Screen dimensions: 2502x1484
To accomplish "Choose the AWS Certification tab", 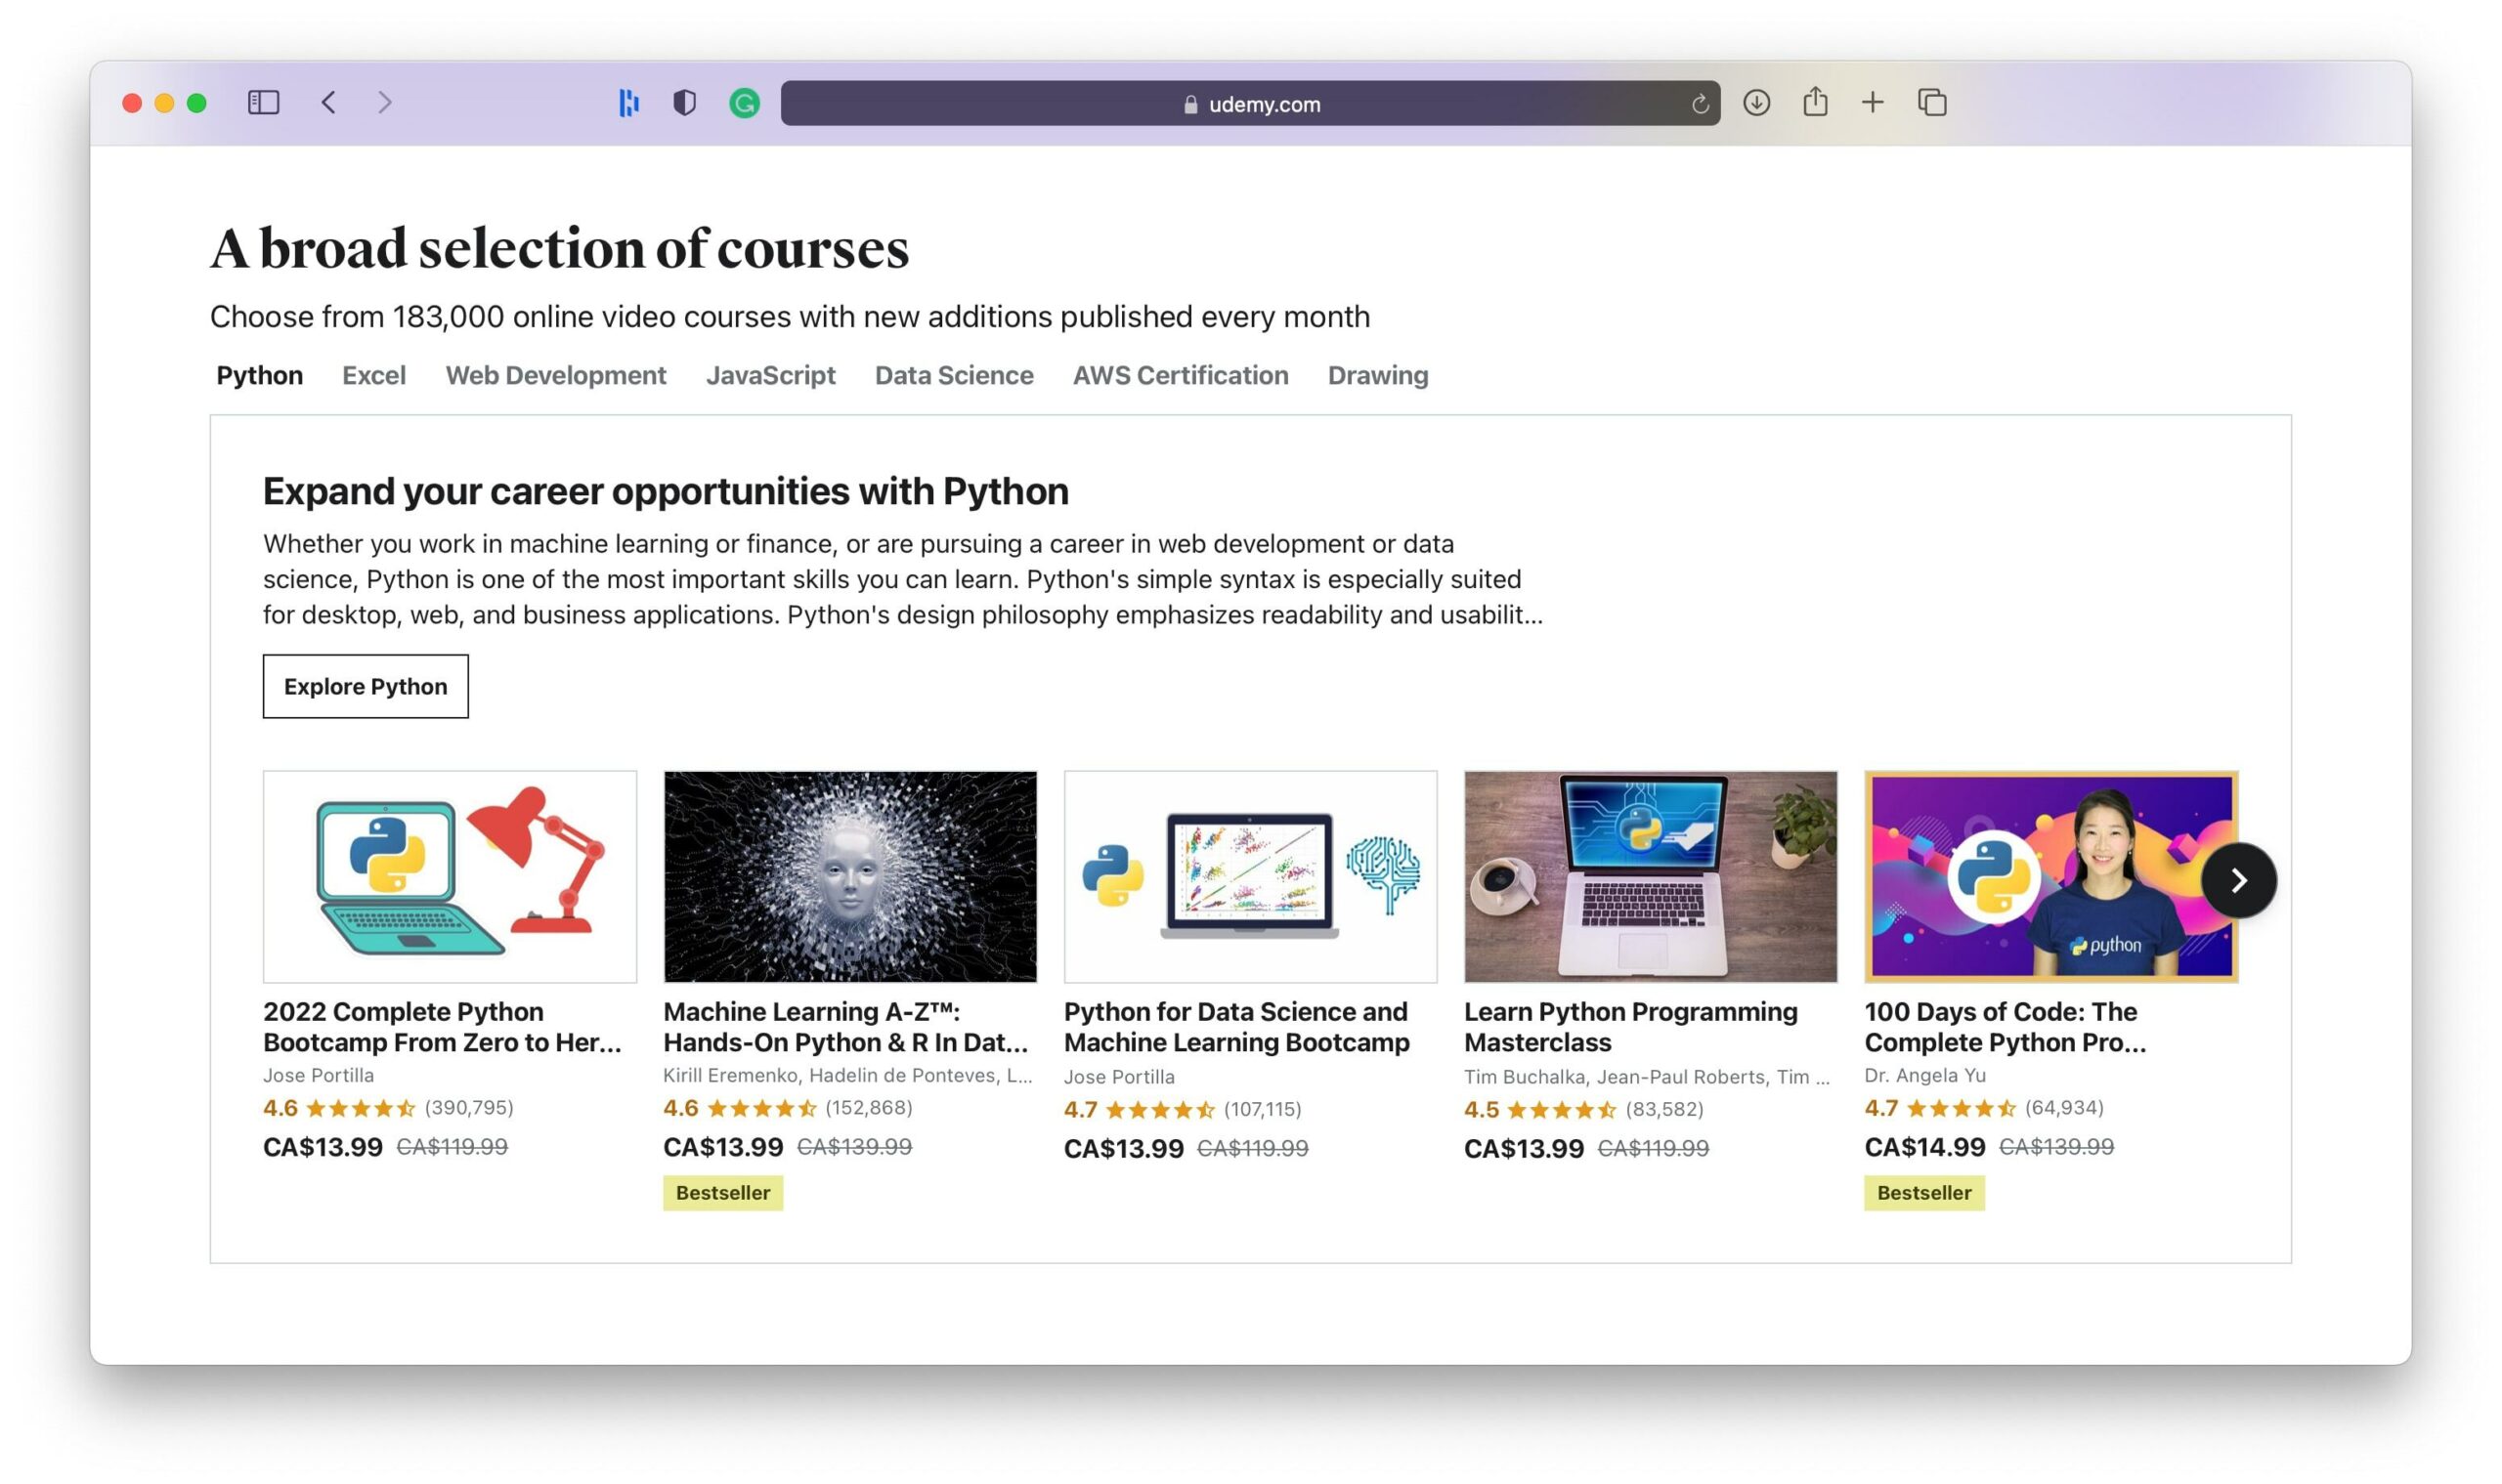I will [x=1180, y=375].
